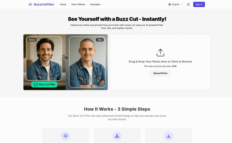232x143 pixels.
Task: Click the arrow between the before and after photos
Action: (x=65, y=58)
